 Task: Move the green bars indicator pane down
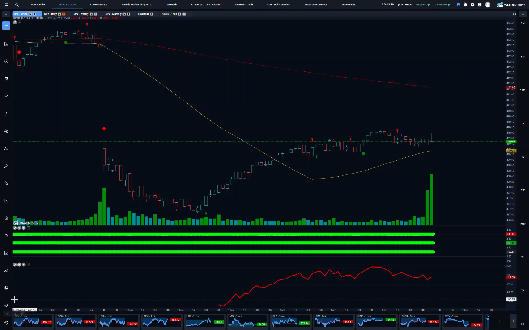pos(19,228)
